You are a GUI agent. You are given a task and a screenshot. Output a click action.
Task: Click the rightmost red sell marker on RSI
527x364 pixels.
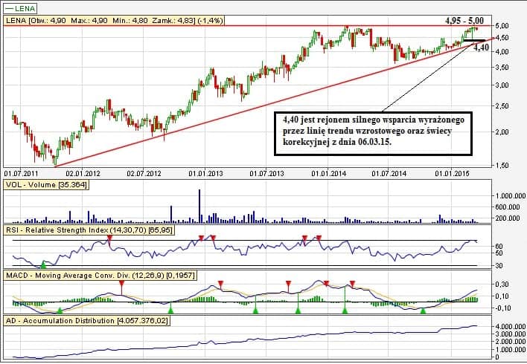click(319, 238)
